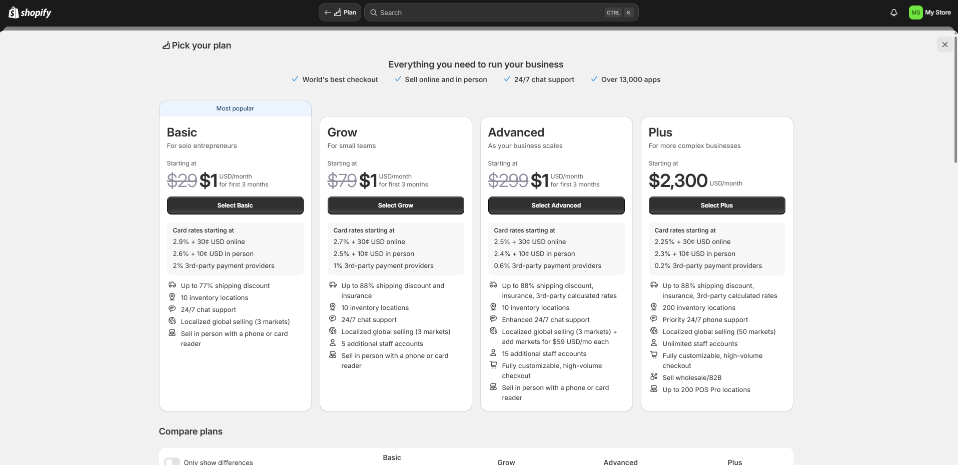Select the Grow plan
Image resolution: width=958 pixels, height=465 pixels.
click(x=396, y=205)
